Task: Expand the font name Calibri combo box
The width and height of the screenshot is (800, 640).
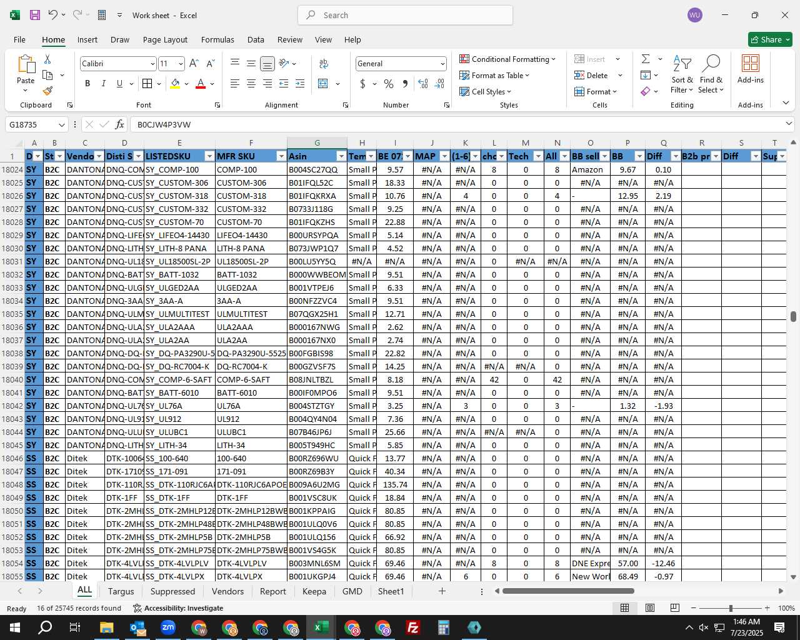Action: tap(152, 64)
